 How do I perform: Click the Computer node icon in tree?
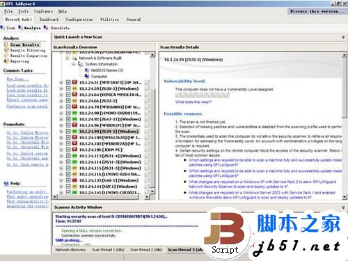click(87, 76)
